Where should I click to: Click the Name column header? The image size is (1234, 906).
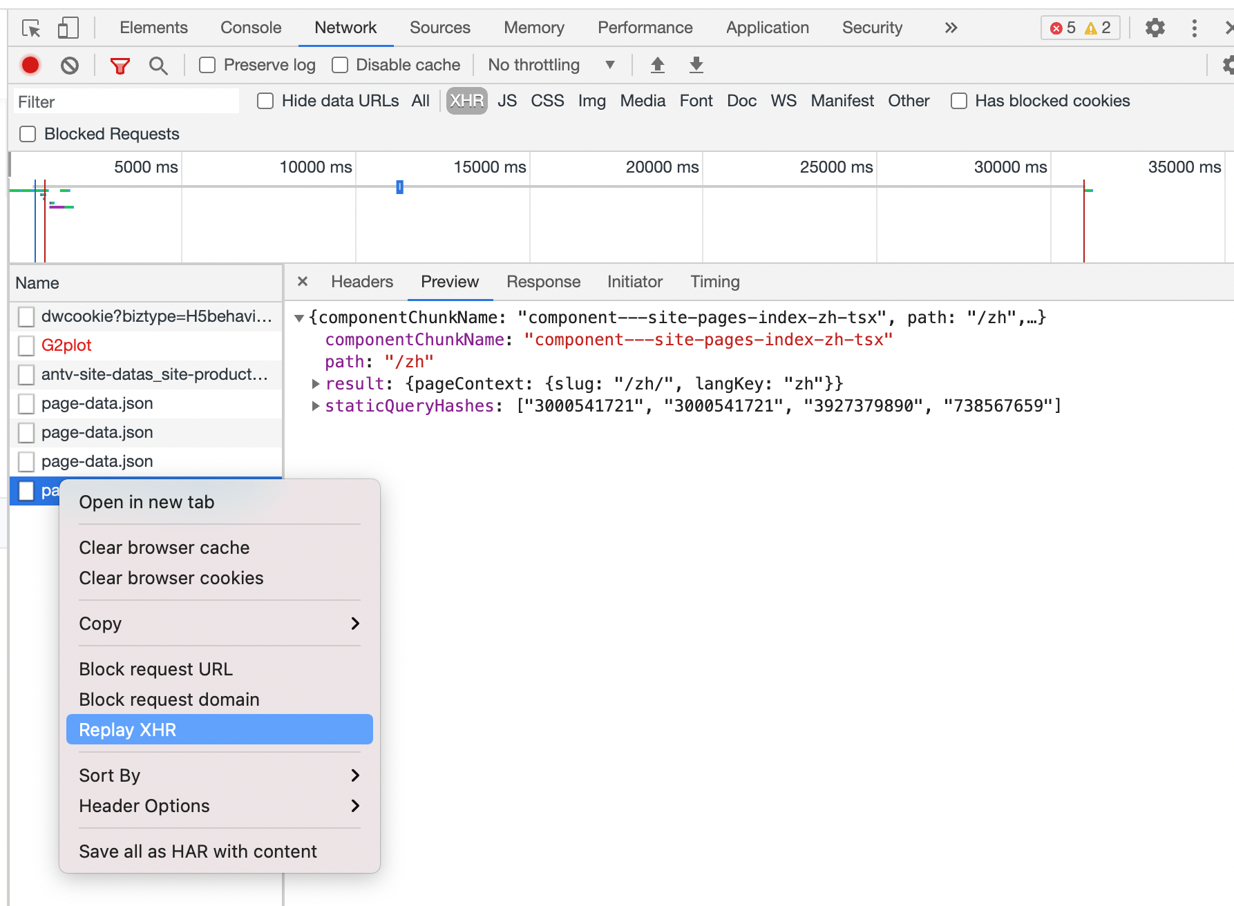click(146, 283)
